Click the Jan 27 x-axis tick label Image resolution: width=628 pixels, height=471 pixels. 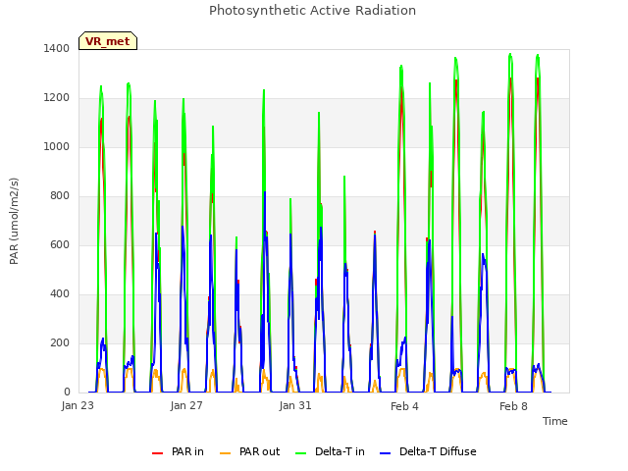point(186,405)
